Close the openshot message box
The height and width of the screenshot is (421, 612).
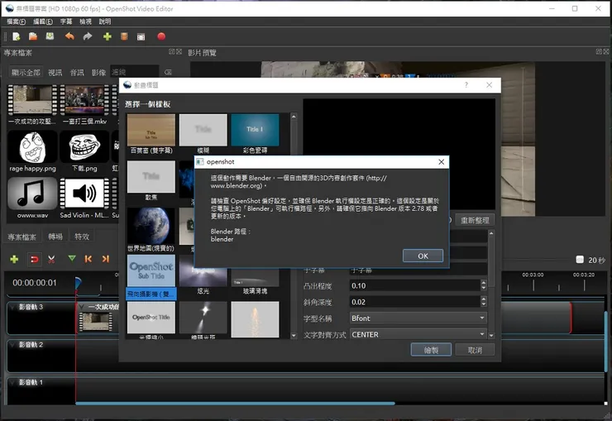[x=442, y=161]
